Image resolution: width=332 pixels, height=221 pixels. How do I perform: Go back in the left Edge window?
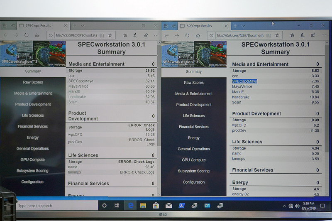click(6, 35)
